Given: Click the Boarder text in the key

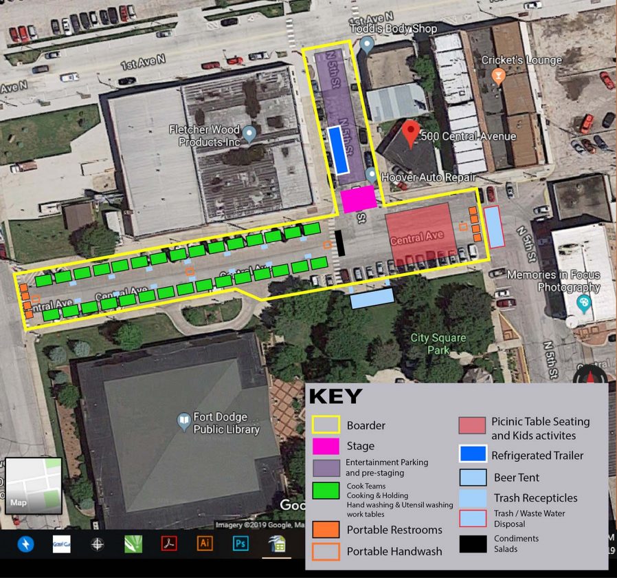Looking at the screenshot, I should click(x=366, y=425).
